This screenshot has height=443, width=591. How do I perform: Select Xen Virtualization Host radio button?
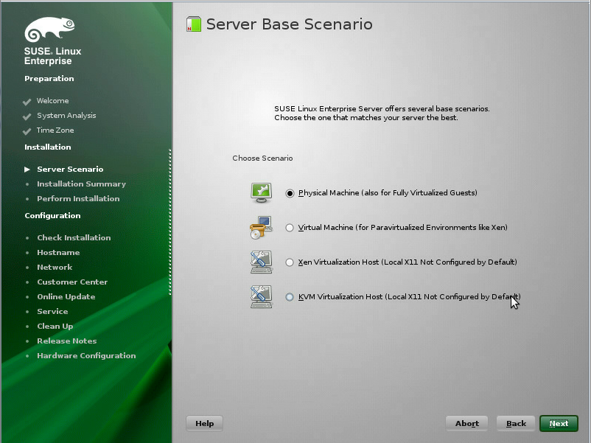tap(290, 262)
